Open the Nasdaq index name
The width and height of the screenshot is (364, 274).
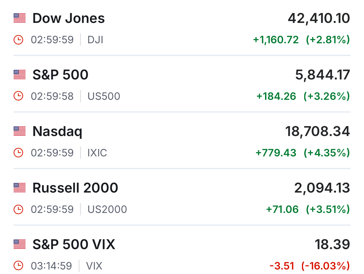pyautogui.click(x=57, y=131)
